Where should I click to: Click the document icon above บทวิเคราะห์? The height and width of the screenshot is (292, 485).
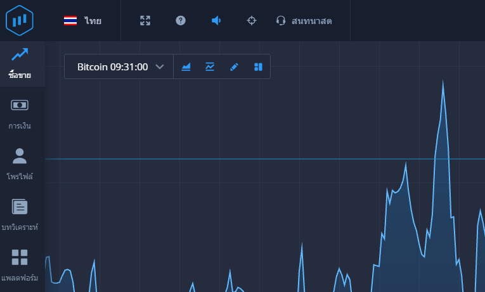[x=20, y=206]
